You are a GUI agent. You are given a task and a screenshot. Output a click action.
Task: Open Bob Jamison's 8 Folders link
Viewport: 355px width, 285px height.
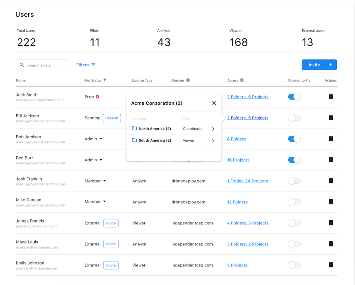(236, 139)
